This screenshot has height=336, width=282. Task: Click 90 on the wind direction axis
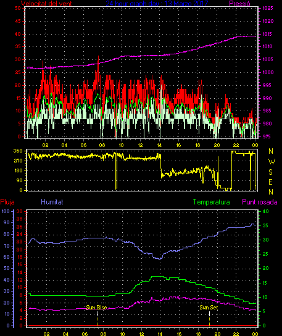click(x=20, y=180)
